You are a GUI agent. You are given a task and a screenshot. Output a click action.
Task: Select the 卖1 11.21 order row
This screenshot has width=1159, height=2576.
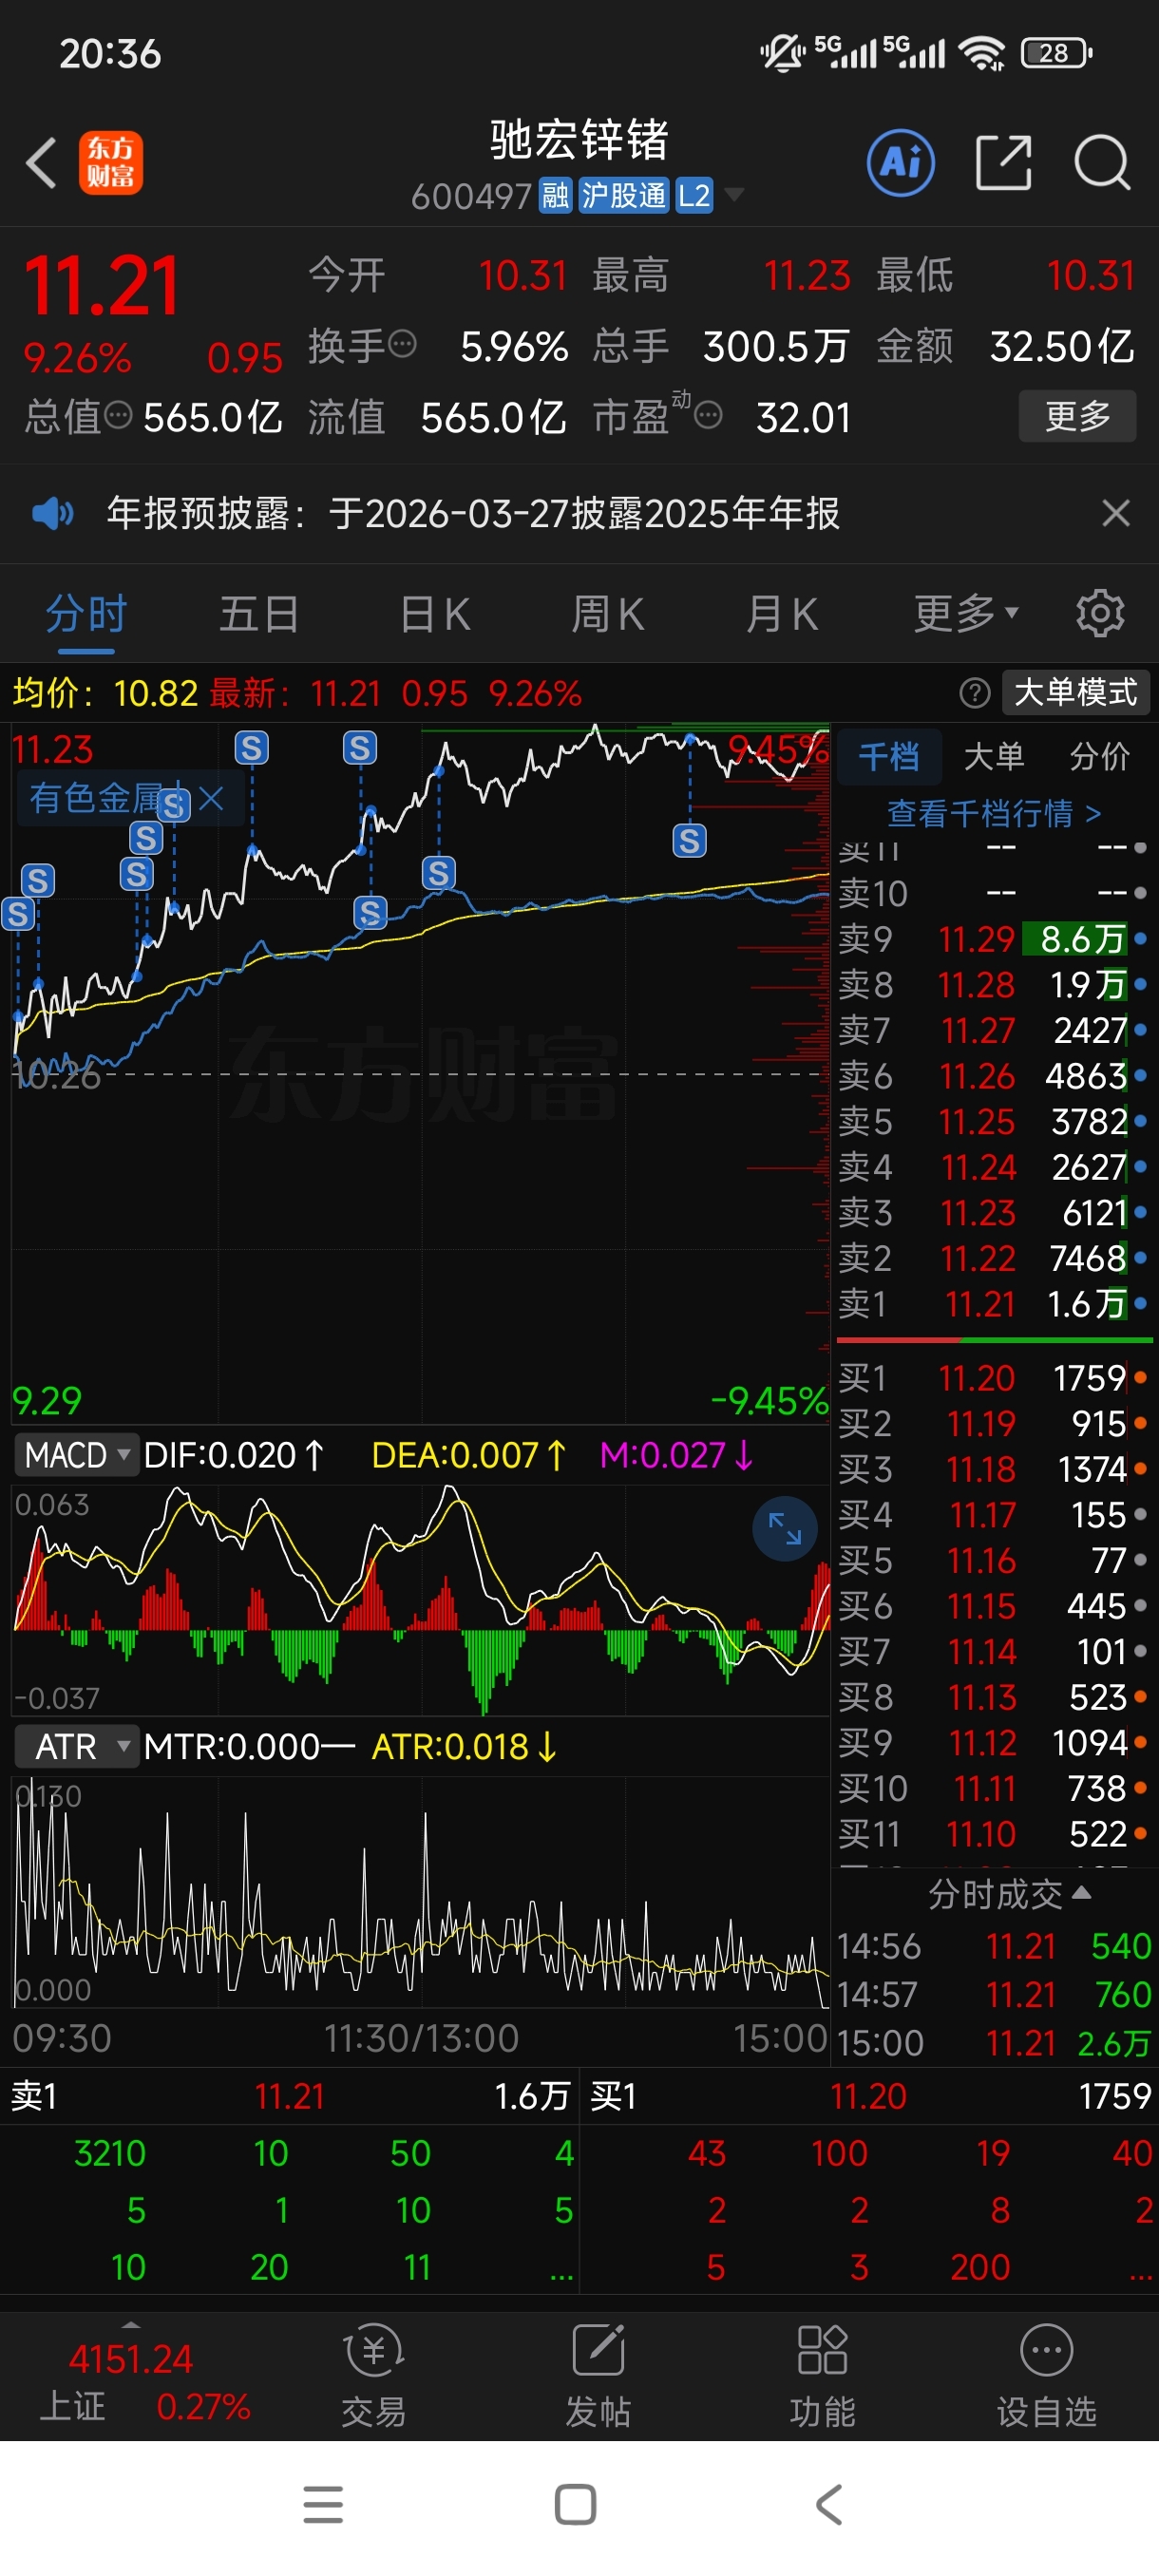pos(993,1303)
